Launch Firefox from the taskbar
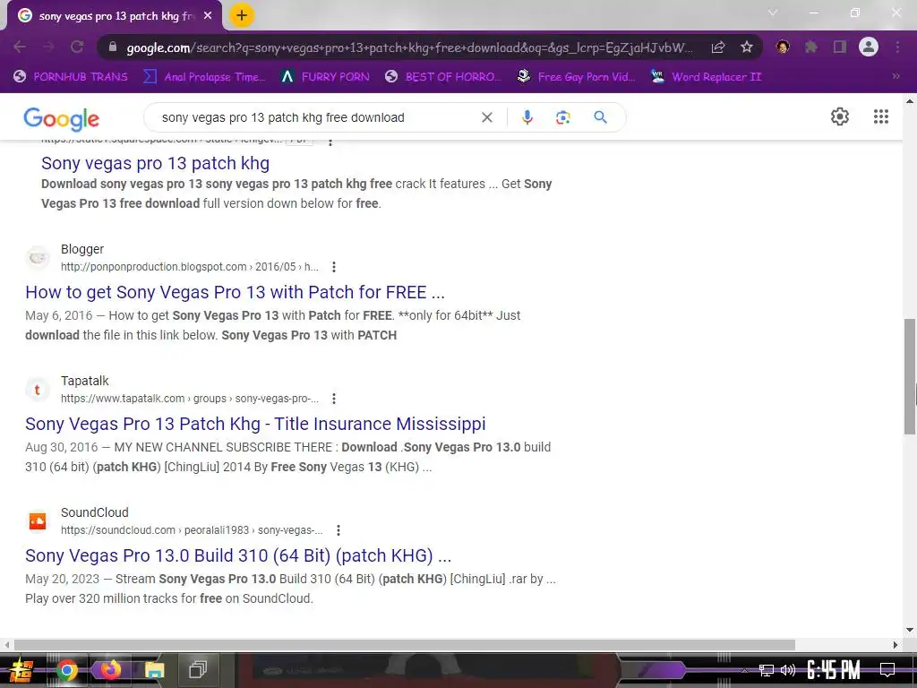Screen dimensions: 917x688 tap(110, 670)
